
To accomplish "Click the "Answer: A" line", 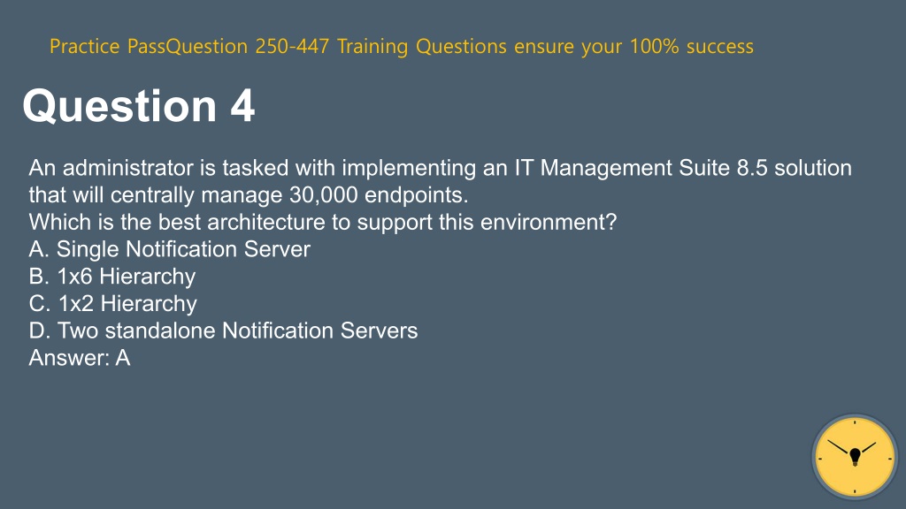I will coord(80,358).
